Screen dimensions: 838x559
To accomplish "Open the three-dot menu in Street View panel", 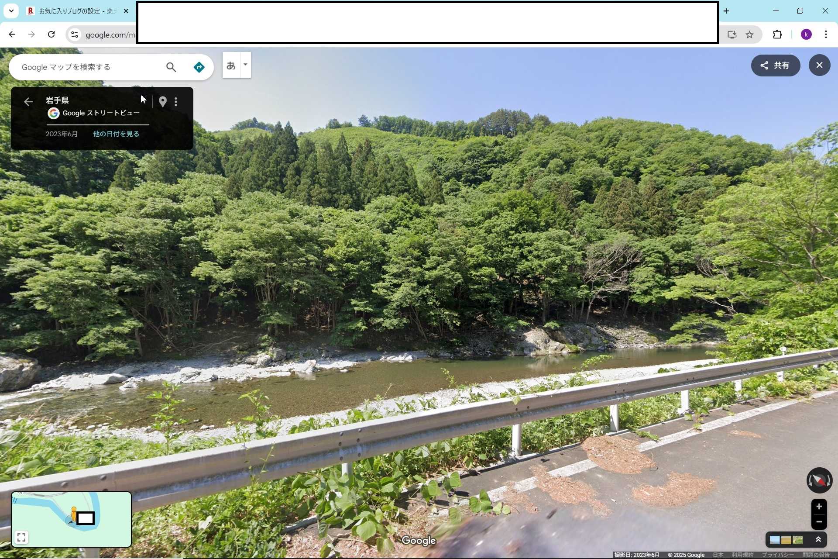I will (176, 102).
